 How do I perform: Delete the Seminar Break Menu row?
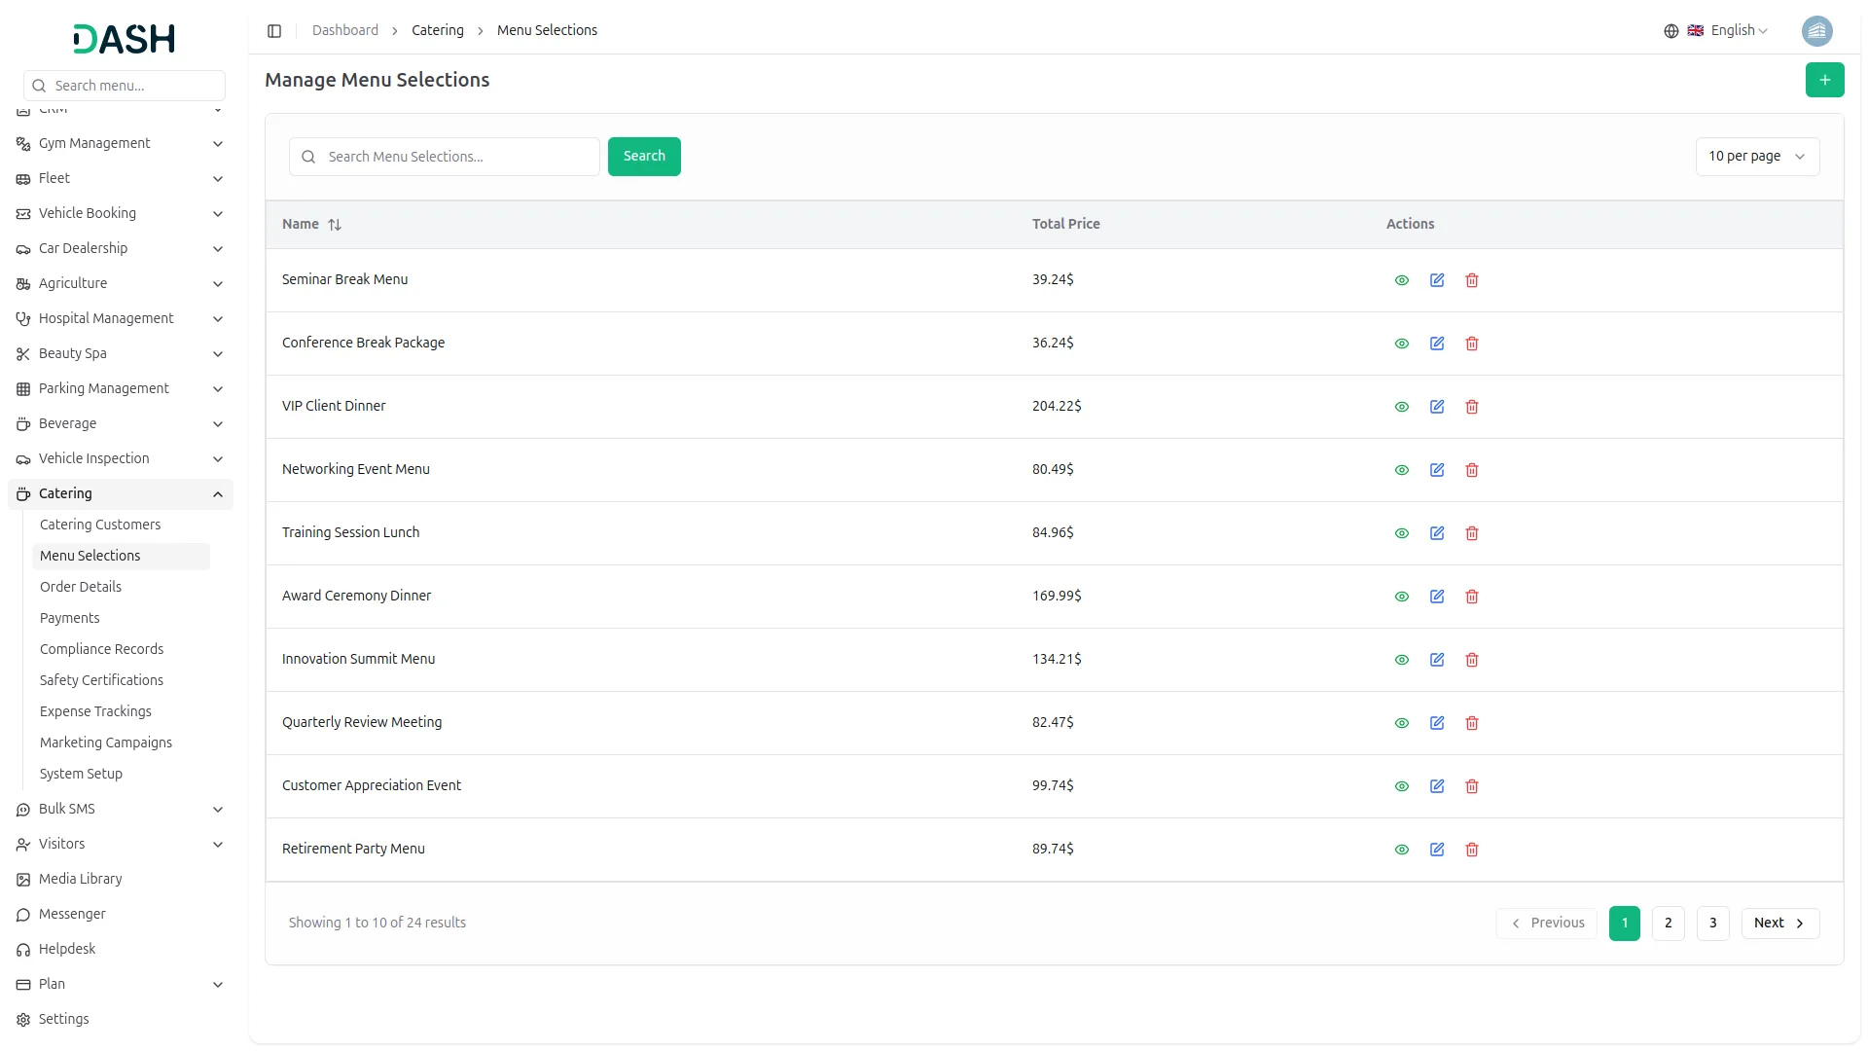(1471, 280)
